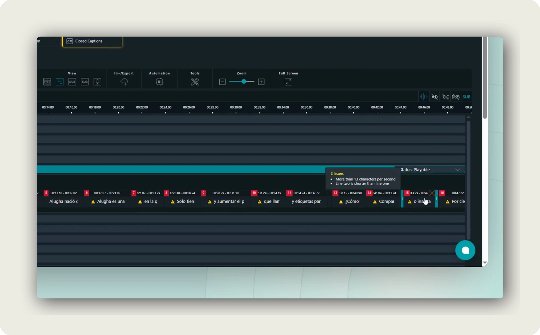Click the Automation AI chip icon
Image resolution: width=540 pixels, height=335 pixels.
click(x=159, y=82)
